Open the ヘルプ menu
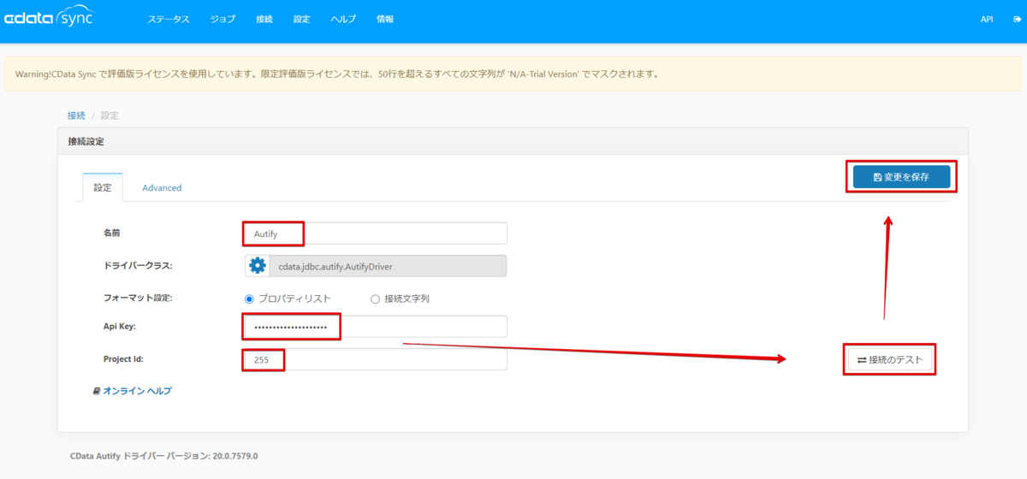1027x479 pixels. [343, 19]
